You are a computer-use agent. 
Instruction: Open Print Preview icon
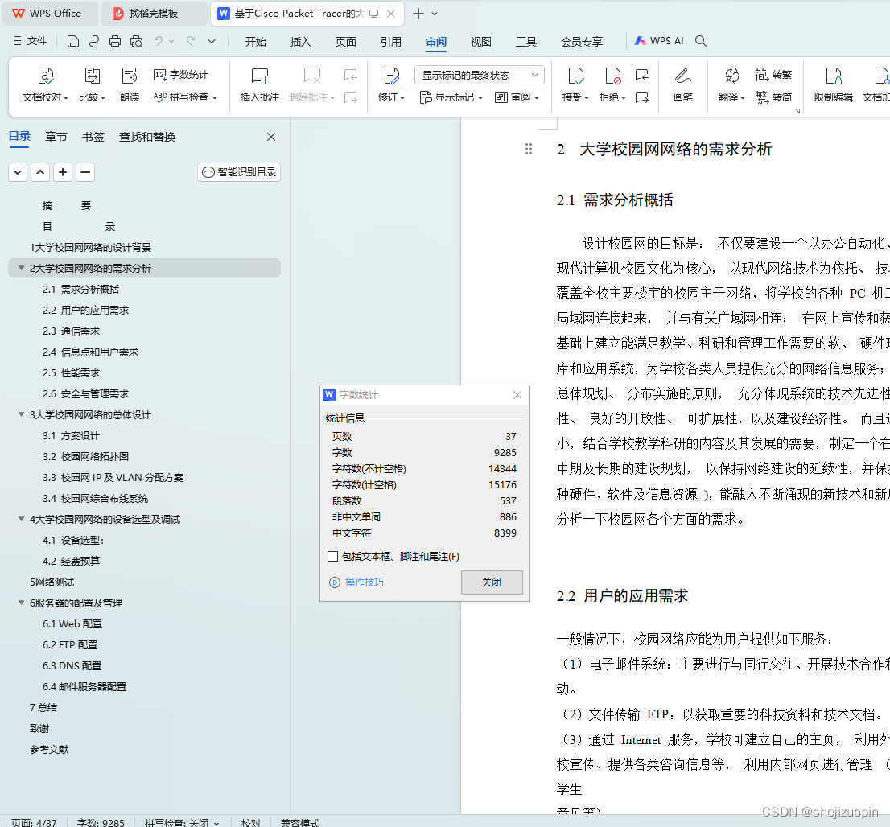pos(136,42)
